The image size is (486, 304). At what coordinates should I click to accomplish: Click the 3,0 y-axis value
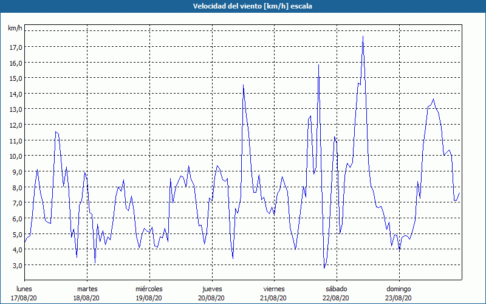click(17, 265)
